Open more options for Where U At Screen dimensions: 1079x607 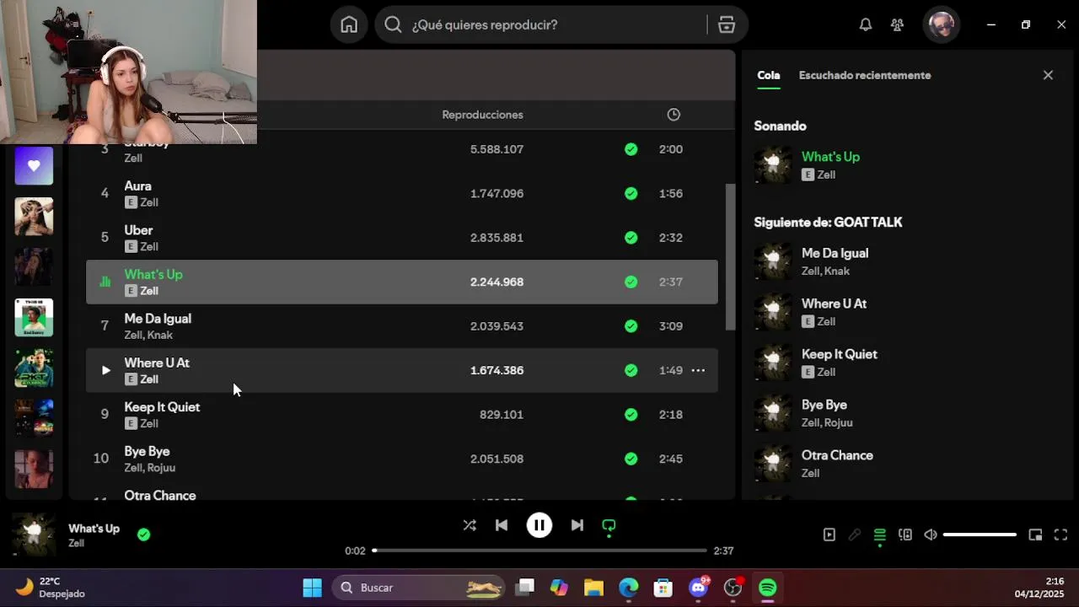coord(698,370)
